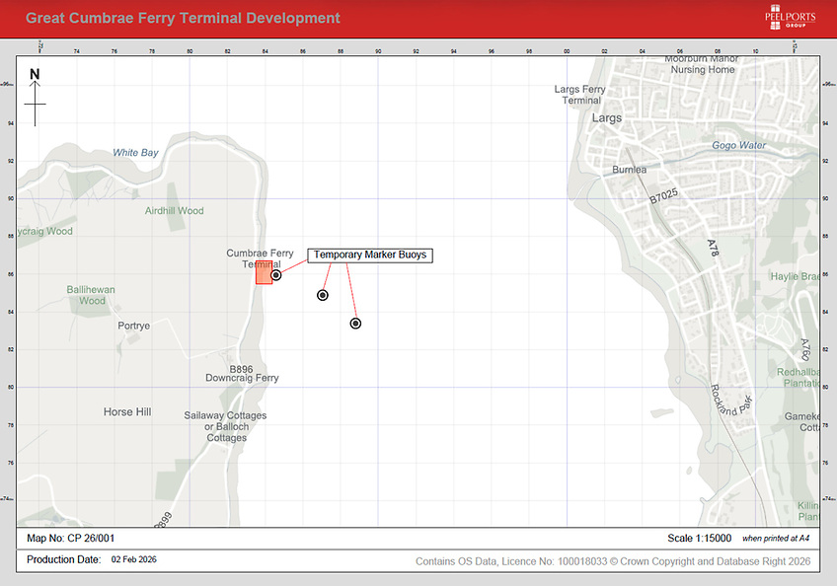837x586 pixels.
Task: Click the north arrow compass symbol
Action: pyautogui.click(x=36, y=96)
